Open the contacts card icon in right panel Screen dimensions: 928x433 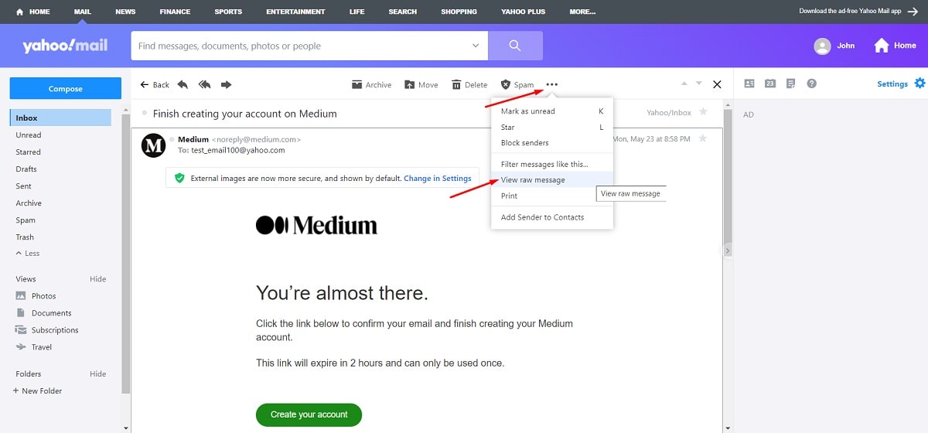pyautogui.click(x=749, y=84)
